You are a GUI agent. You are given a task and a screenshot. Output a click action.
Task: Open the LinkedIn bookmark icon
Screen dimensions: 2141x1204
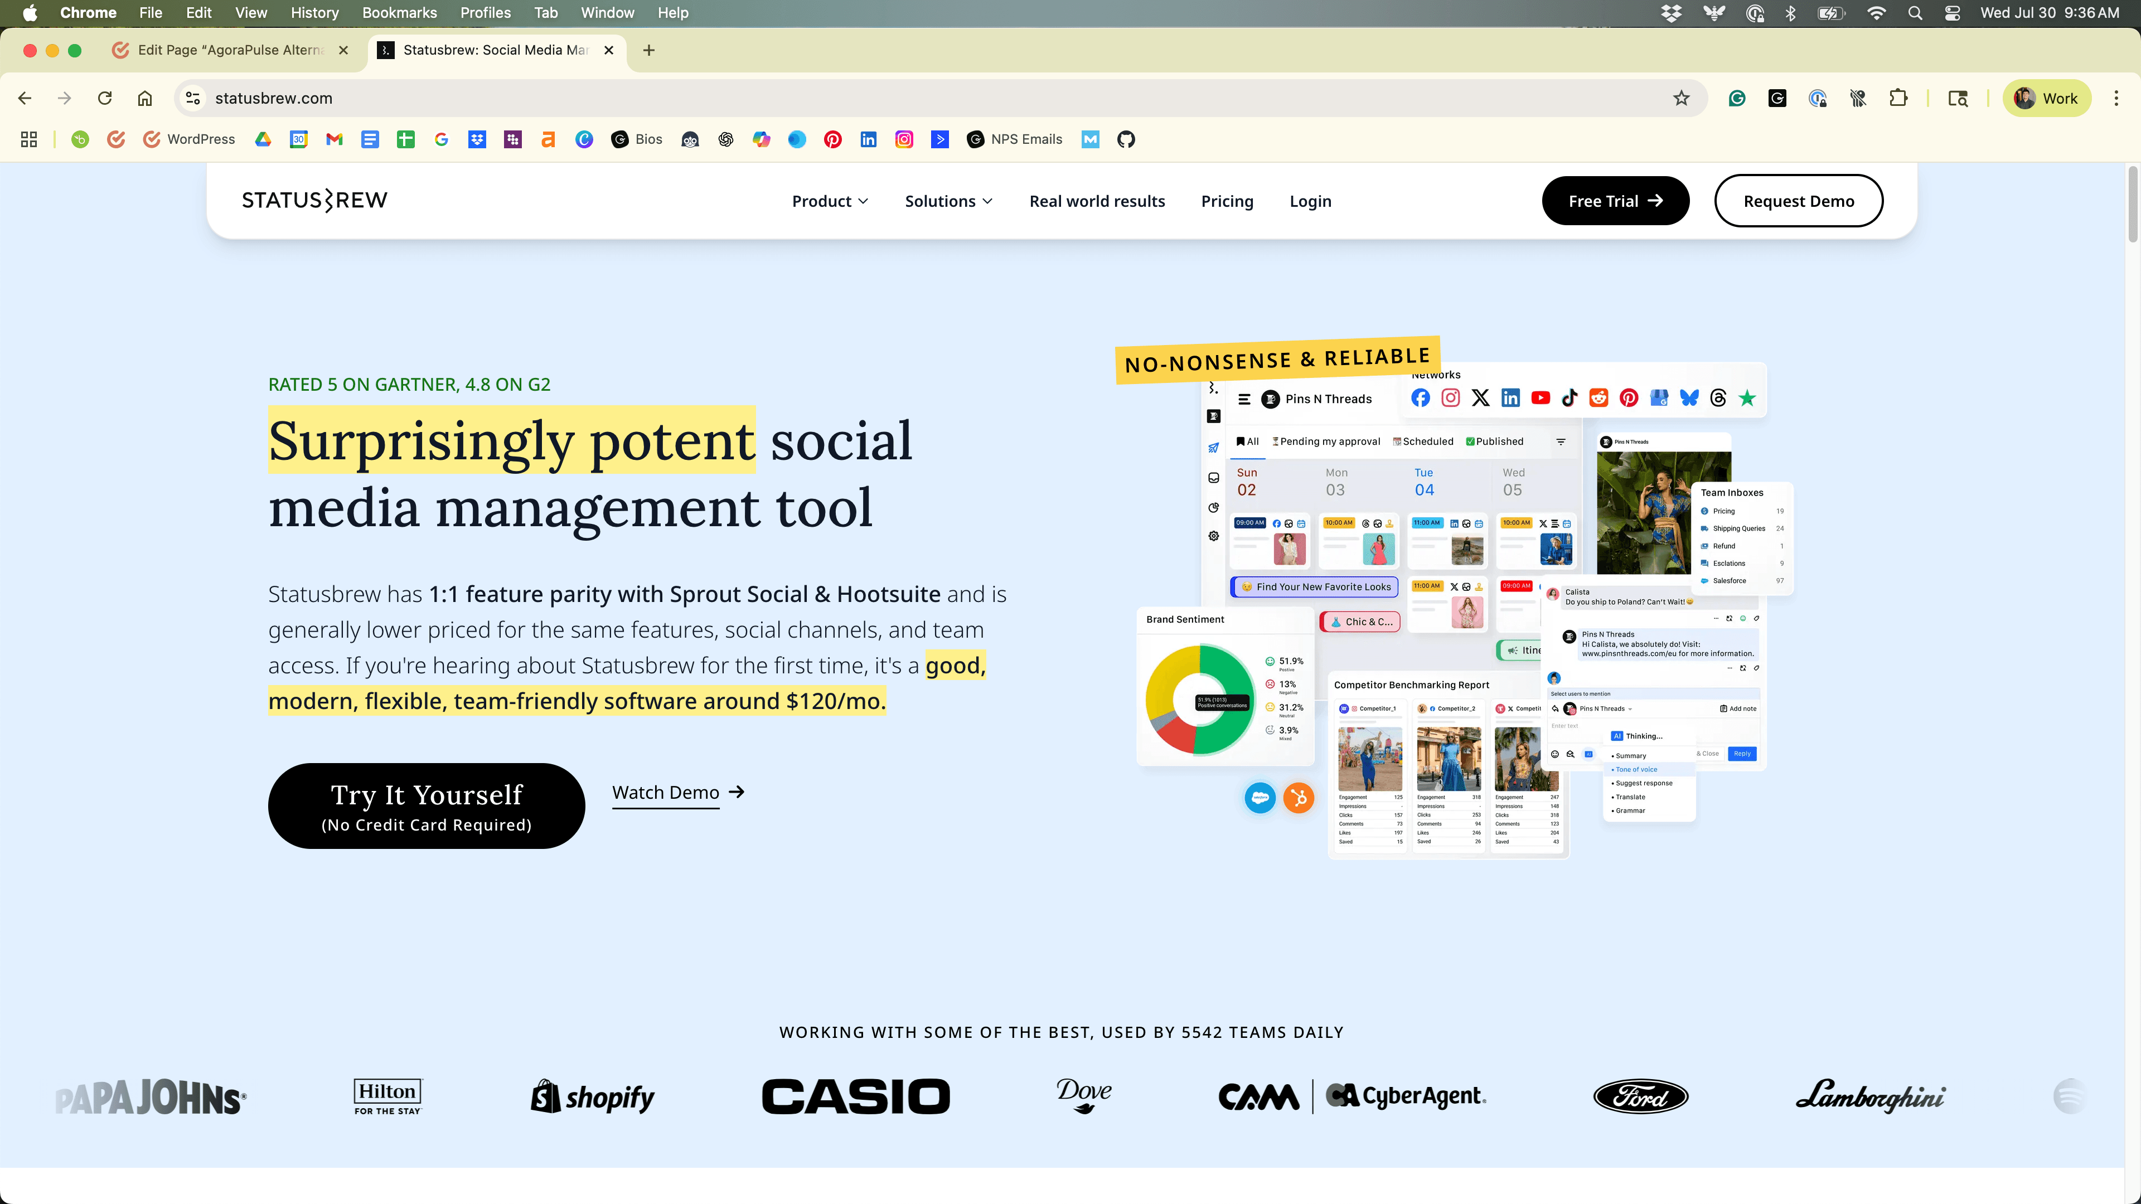pos(869,139)
